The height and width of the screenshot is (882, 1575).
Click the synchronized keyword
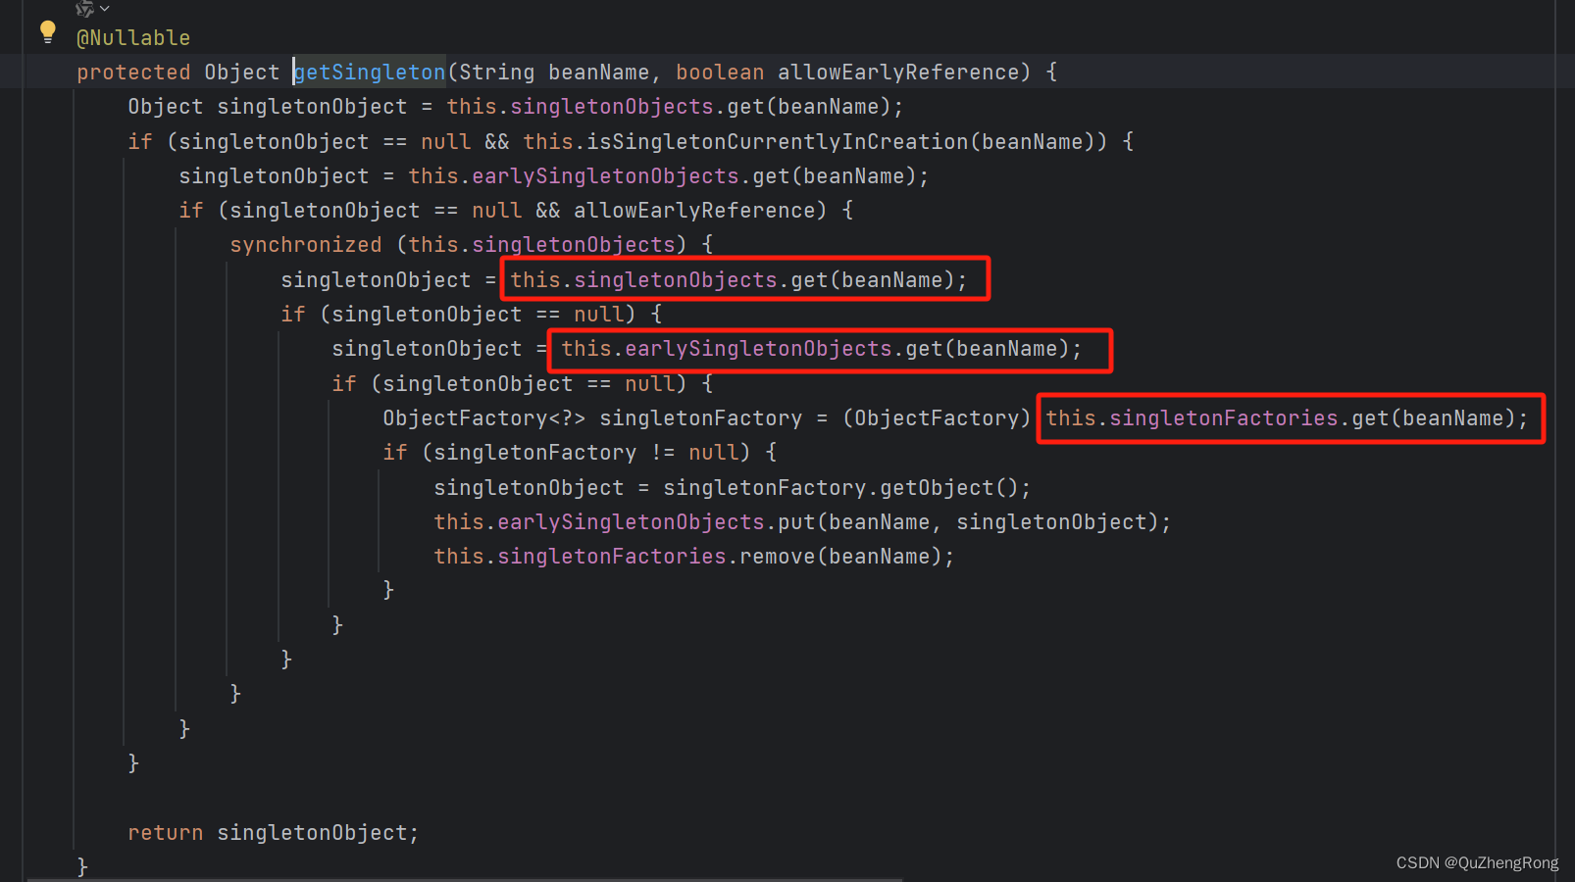pyautogui.click(x=305, y=244)
